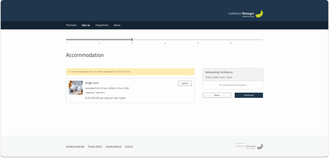The image size is (329, 158).
Task: Open the Venue navigation item
Action: click(x=117, y=25)
